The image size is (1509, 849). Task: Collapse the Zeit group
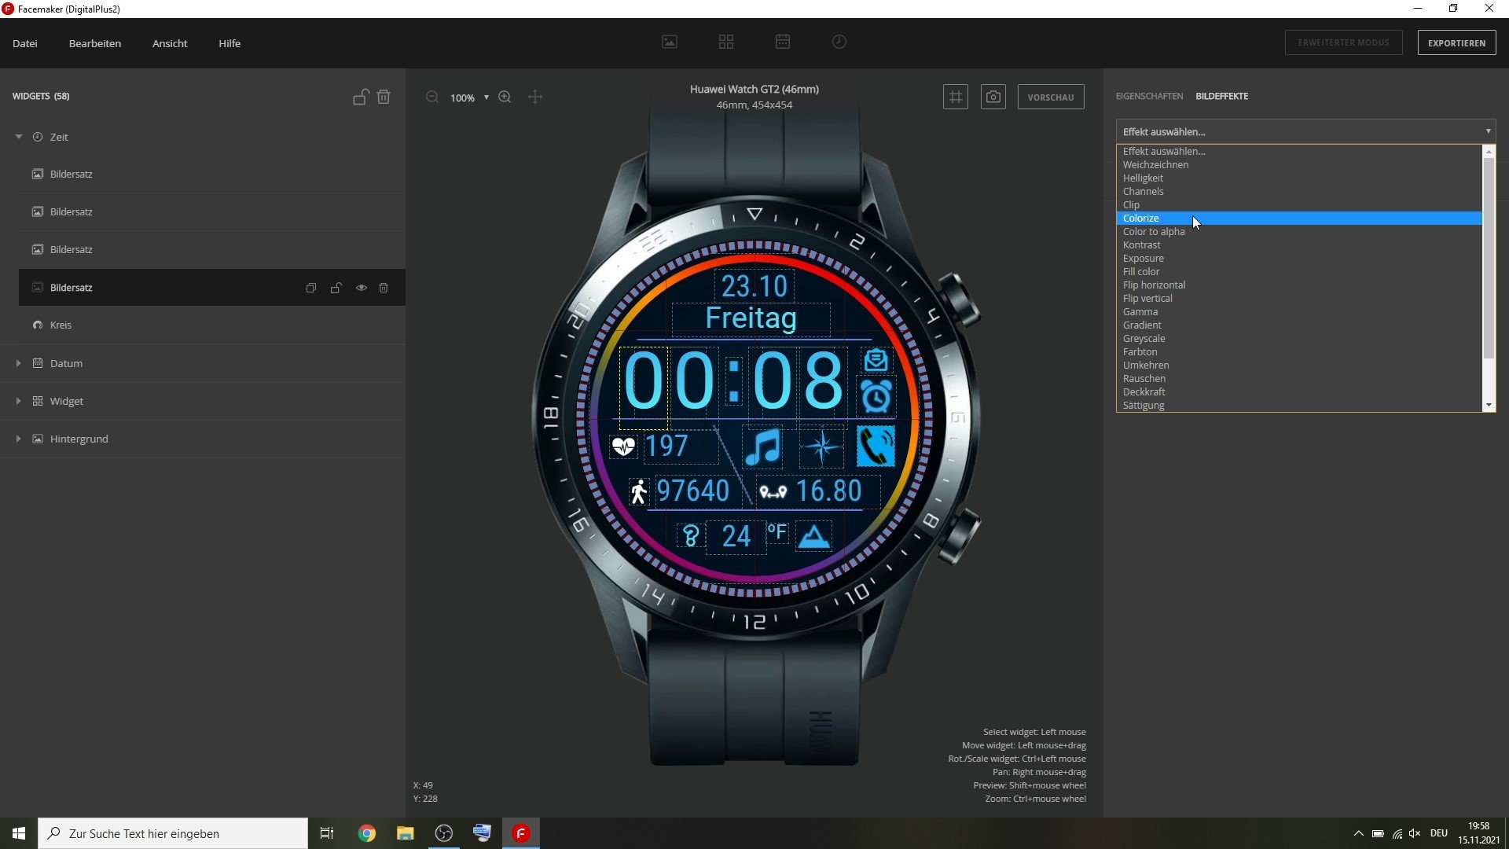(x=19, y=137)
